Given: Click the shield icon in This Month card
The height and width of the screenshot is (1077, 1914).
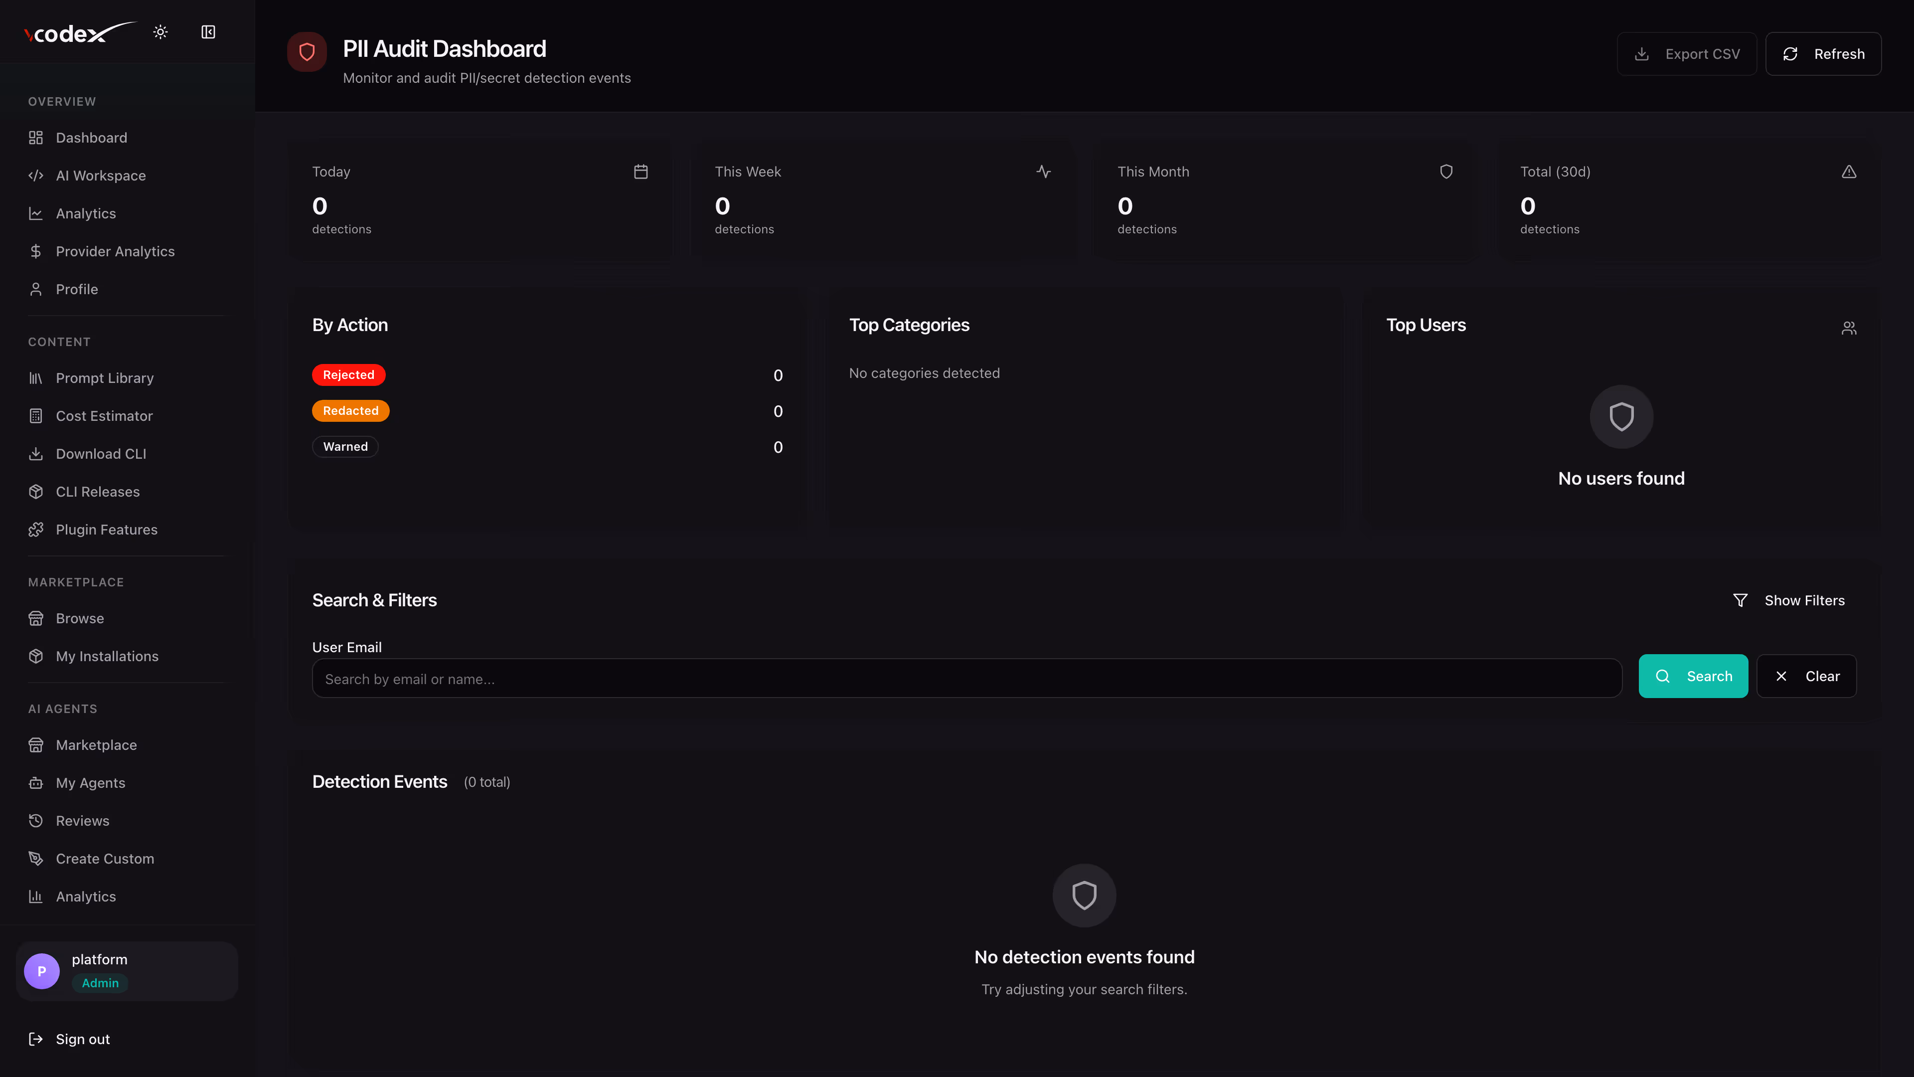Looking at the screenshot, I should [x=1446, y=172].
